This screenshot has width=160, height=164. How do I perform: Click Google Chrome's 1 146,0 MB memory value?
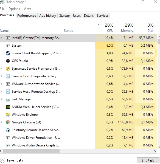[x=125, y=122]
